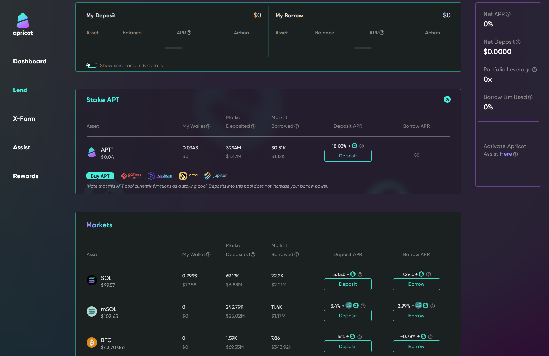Deposit SOL in Markets

pyautogui.click(x=348, y=284)
